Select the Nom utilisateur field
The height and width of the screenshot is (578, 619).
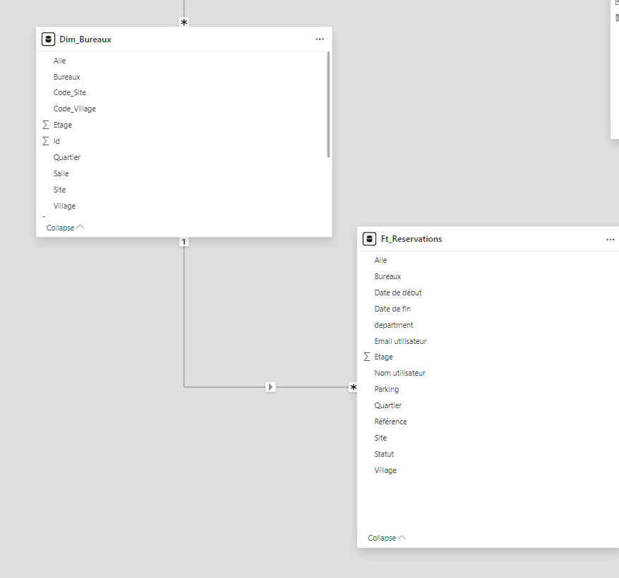(x=400, y=373)
